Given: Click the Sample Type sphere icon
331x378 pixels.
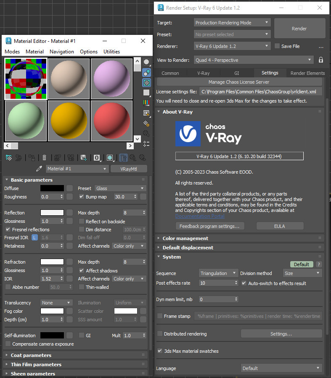Looking at the screenshot, I should point(146,62).
